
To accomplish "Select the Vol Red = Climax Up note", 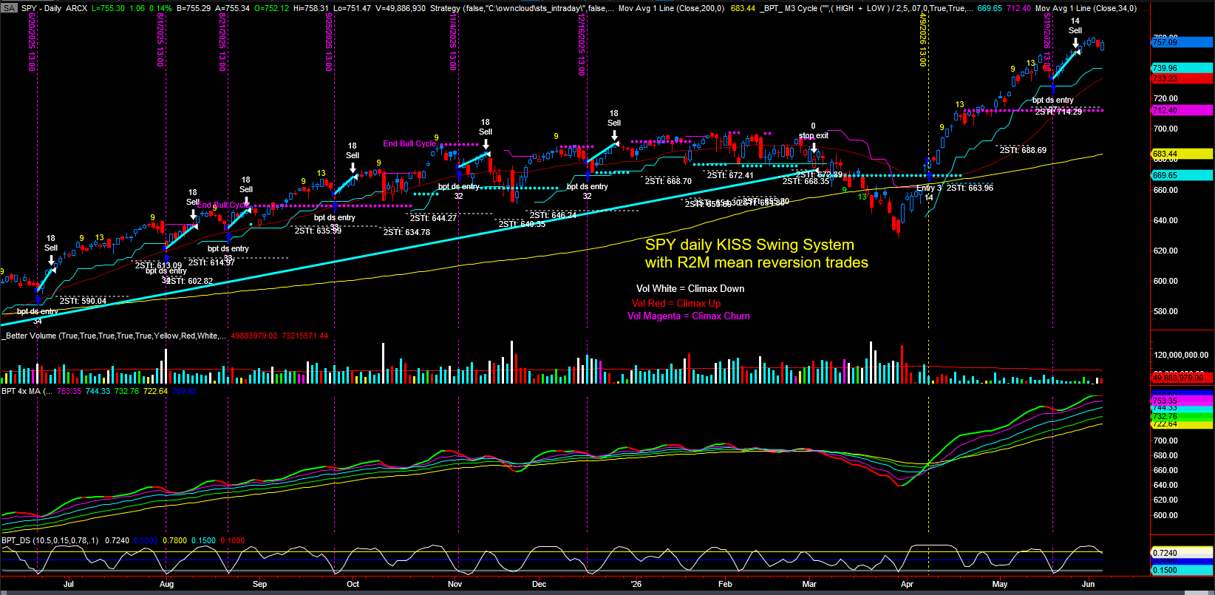I will click(676, 303).
